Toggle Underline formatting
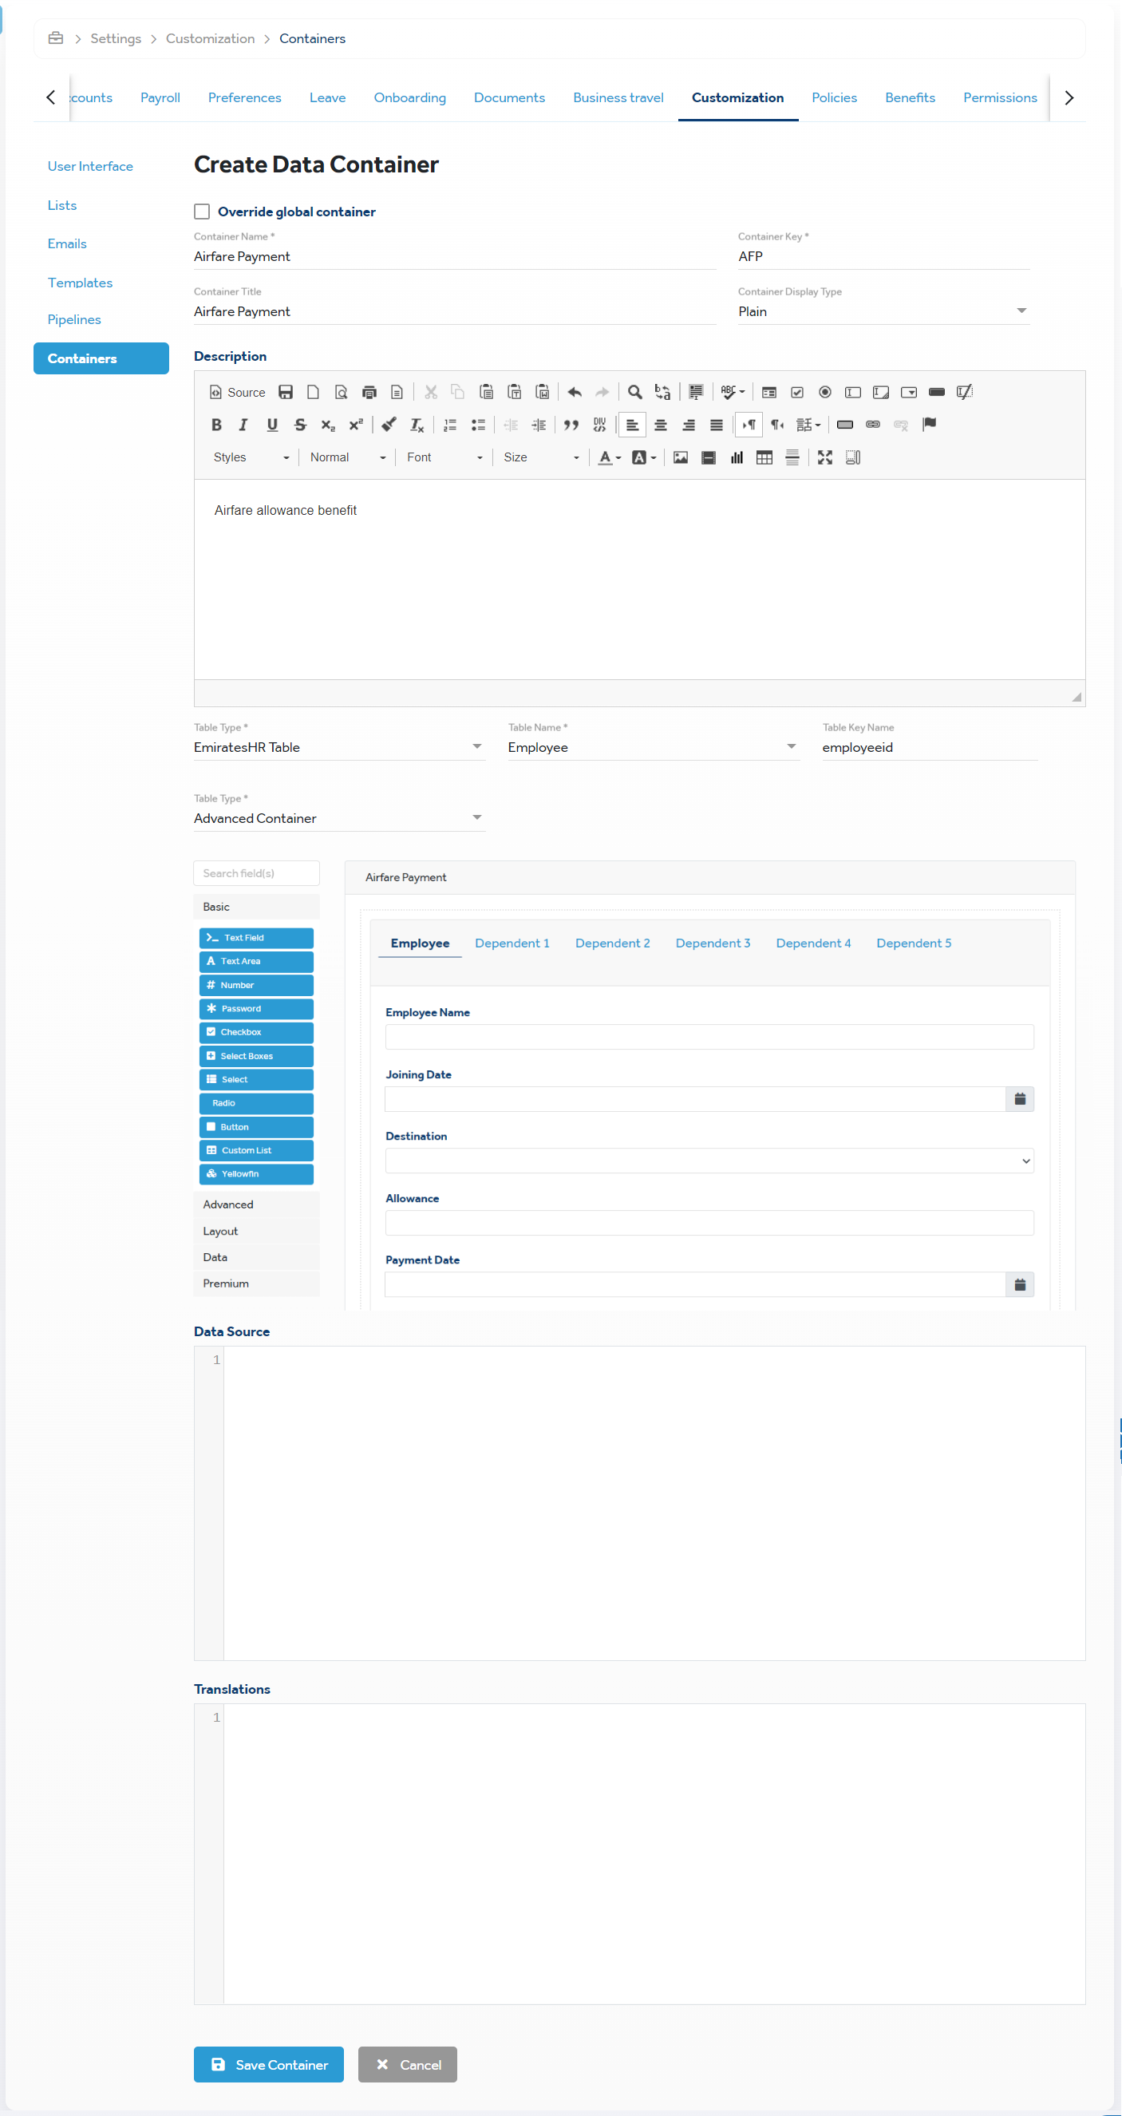1122x2116 pixels. (x=272, y=425)
